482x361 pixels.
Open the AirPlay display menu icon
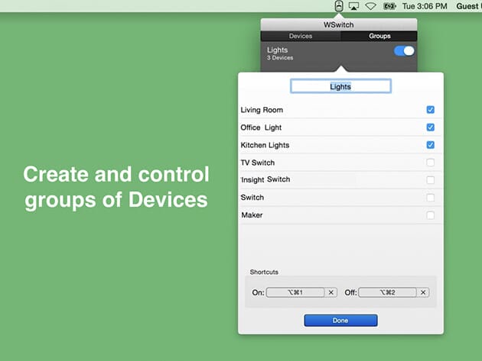click(x=353, y=6)
